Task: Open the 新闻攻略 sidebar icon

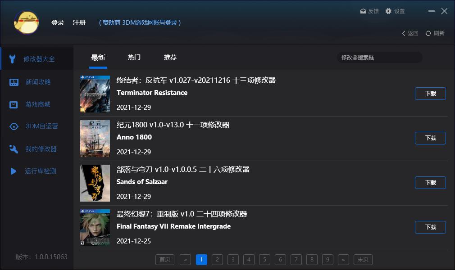Action: [14, 82]
